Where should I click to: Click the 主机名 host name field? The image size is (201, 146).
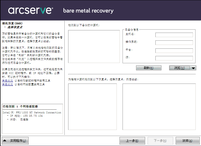[174, 35]
